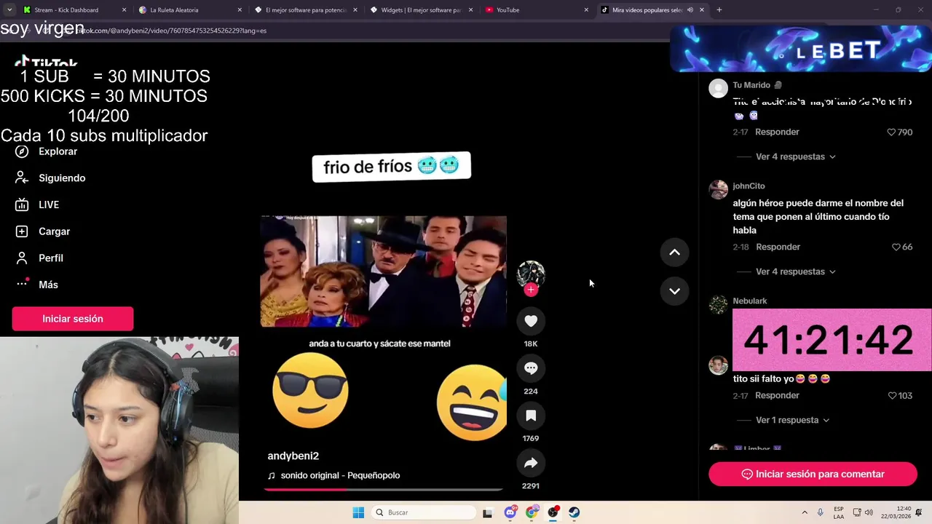Screen dimensions: 932x524
Task: Follow andybeni2 with the red plus badge
Action: (x=531, y=290)
